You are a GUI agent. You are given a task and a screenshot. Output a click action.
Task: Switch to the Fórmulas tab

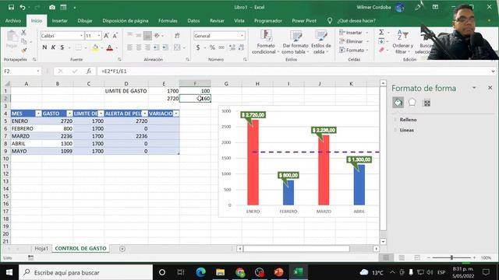pyautogui.click(x=168, y=21)
